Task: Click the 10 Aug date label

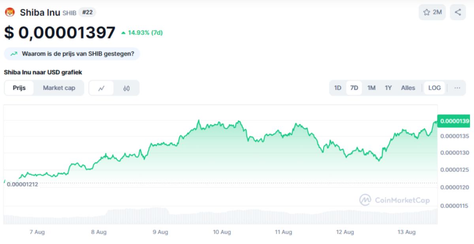Action: (222, 232)
